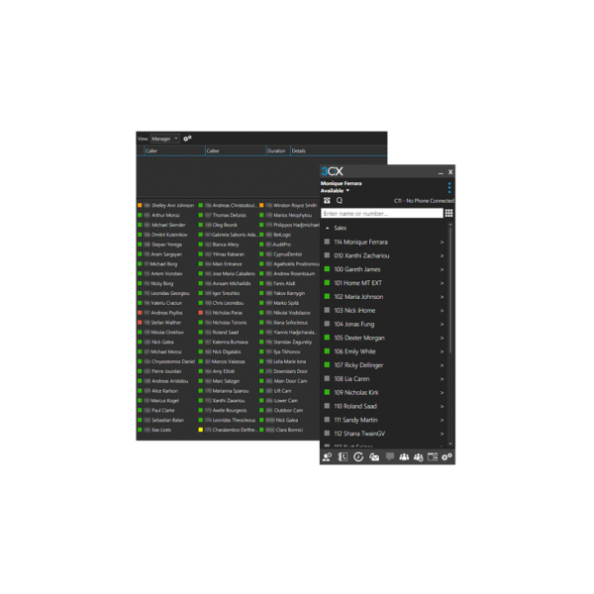Expand arrow for 112 Shana TwainGV
This screenshot has width=594, height=594.
click(442, 434)
